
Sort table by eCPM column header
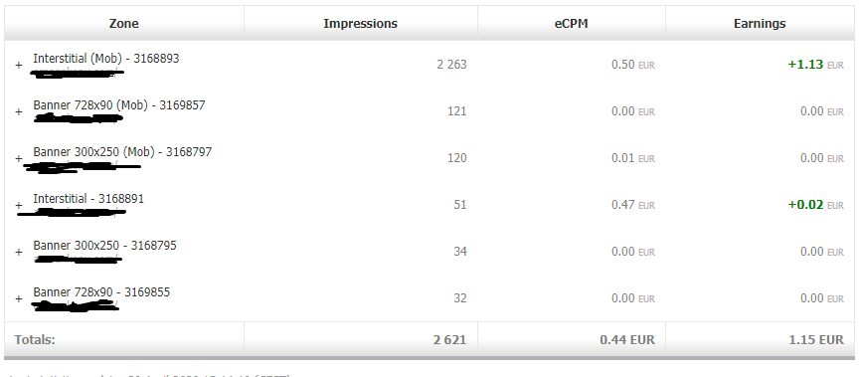[572, 23]
